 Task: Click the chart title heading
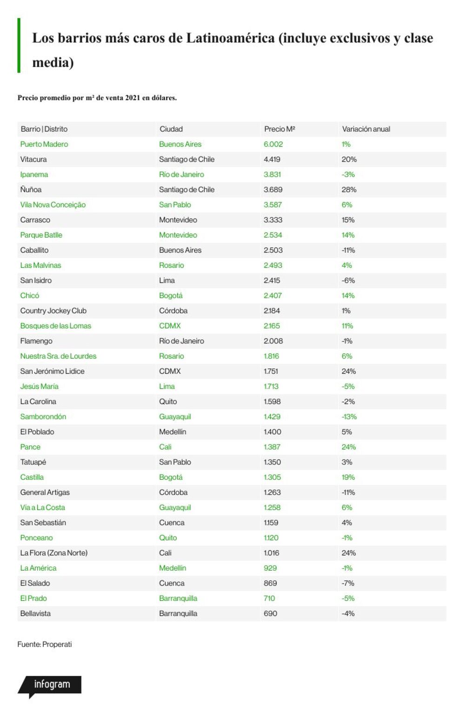click(232, 50)
